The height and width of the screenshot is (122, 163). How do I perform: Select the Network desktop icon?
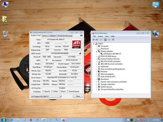tap(156, 35)
